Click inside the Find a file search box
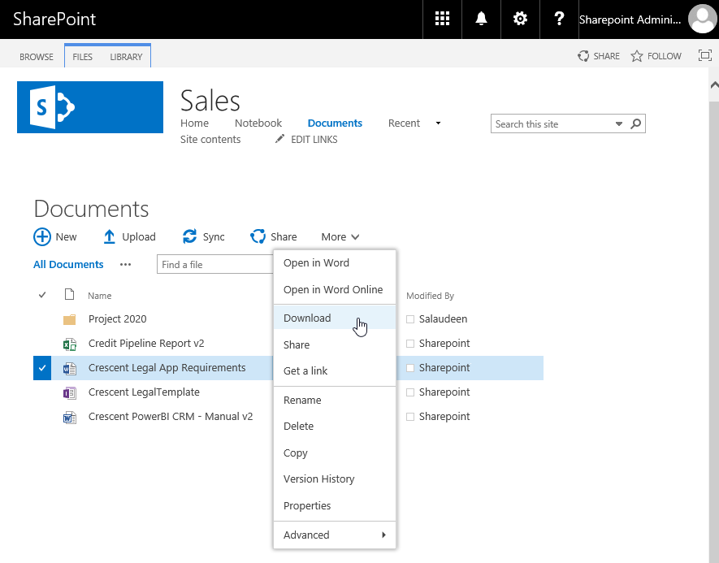The image size is (719, 563). tap(215, 264)
